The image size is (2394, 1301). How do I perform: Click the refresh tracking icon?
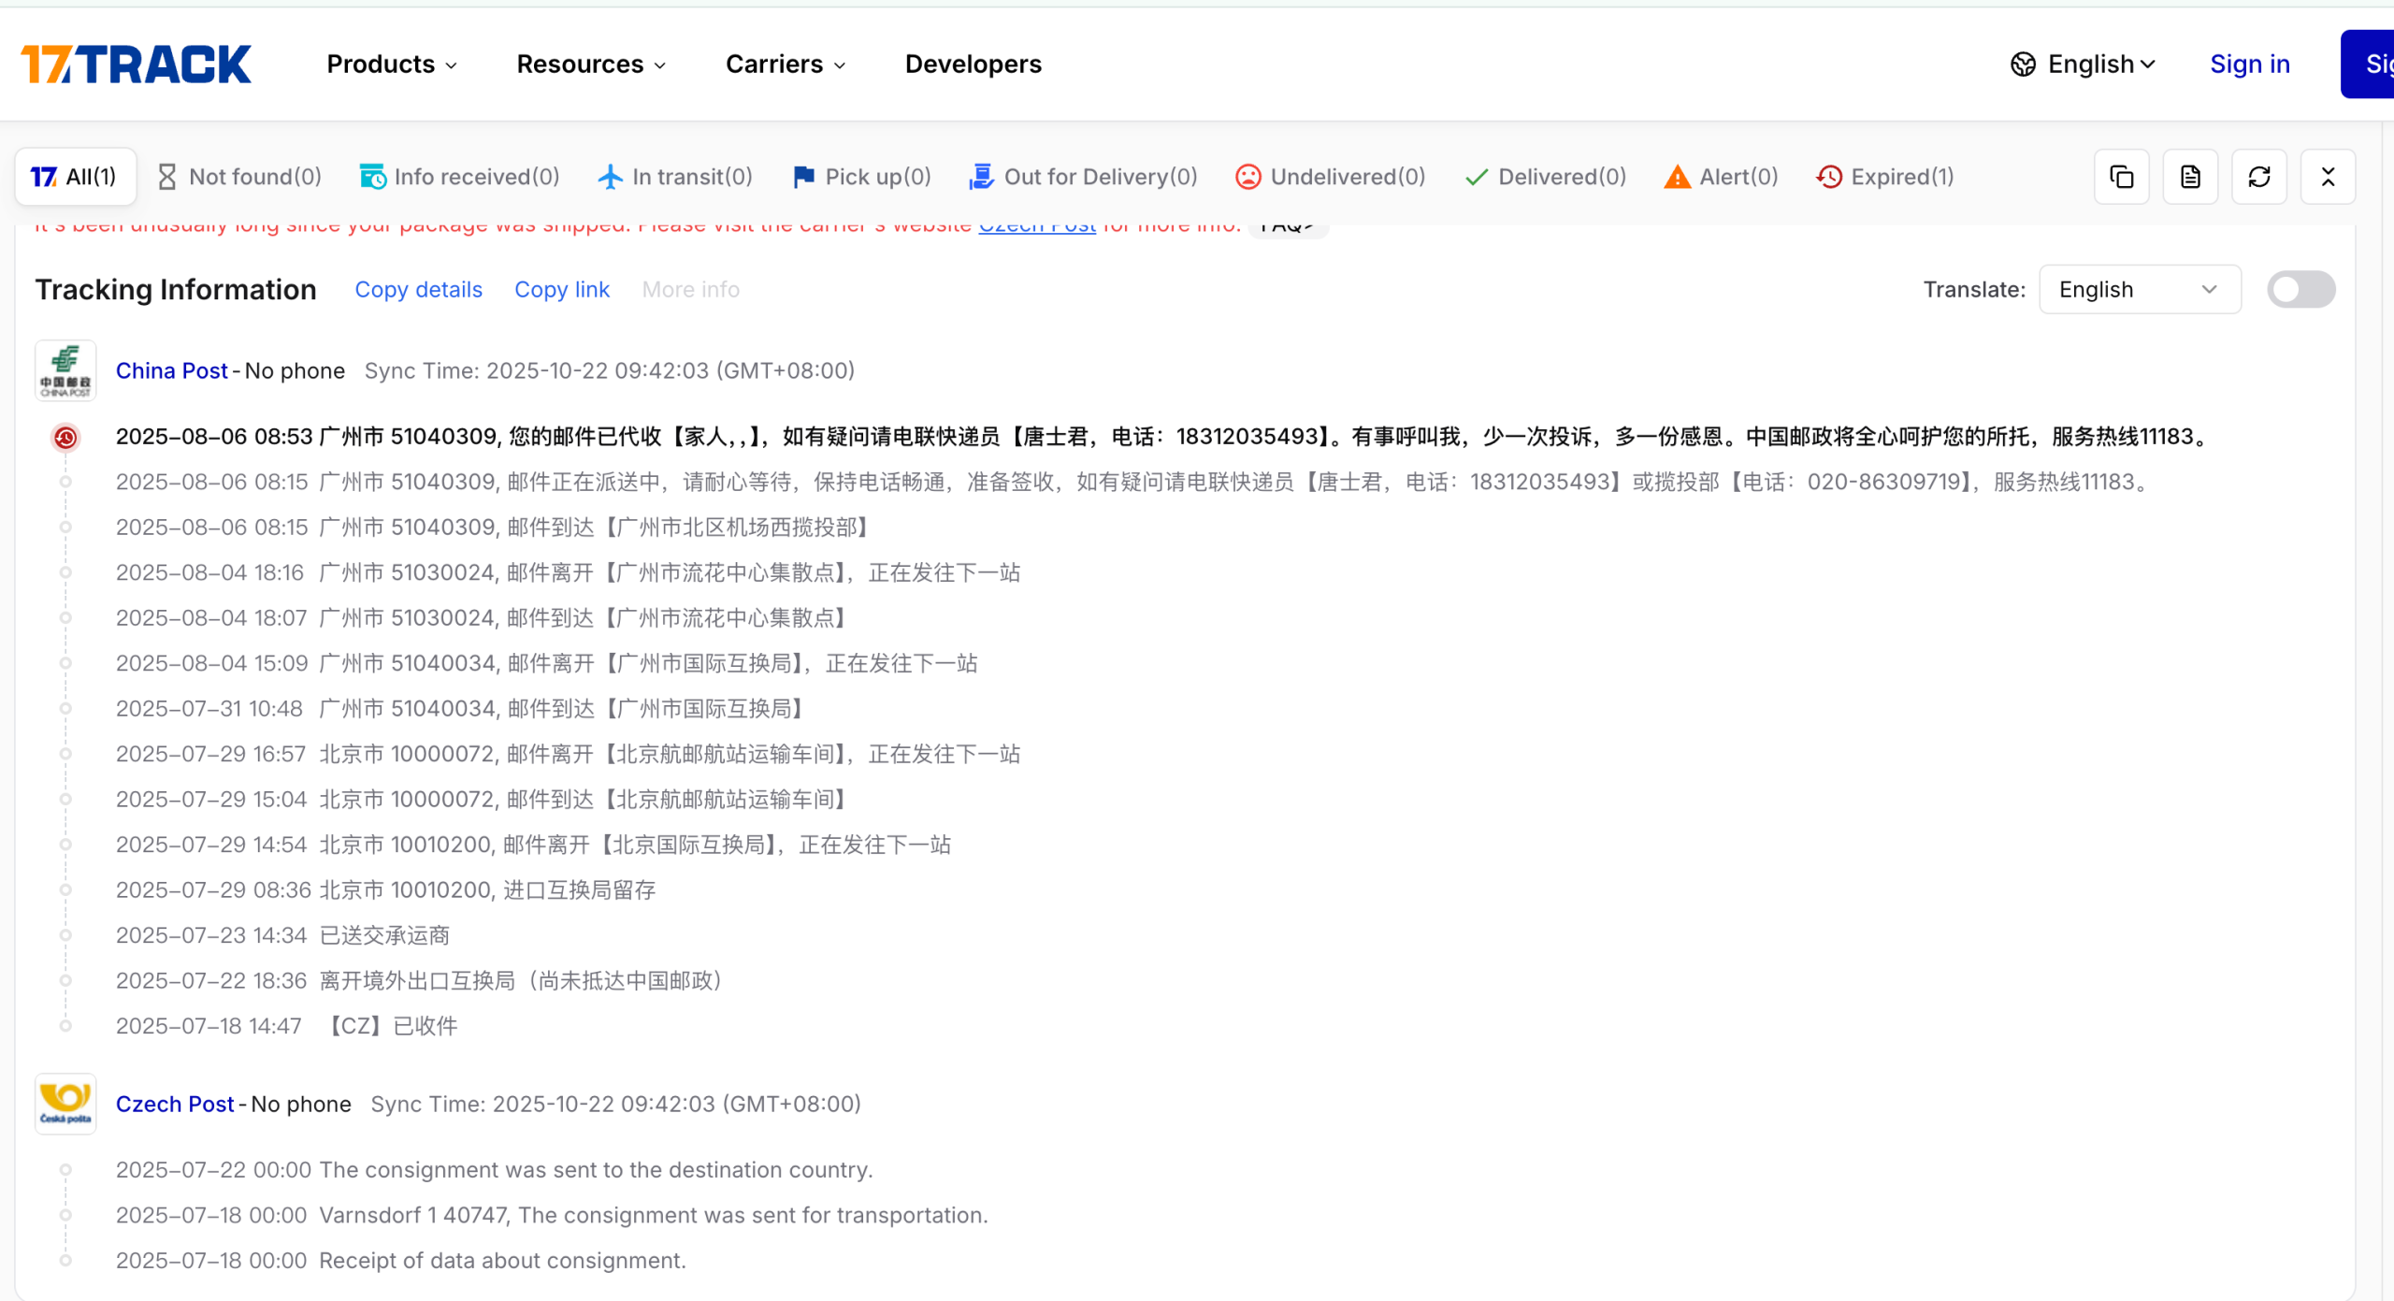2259,177
